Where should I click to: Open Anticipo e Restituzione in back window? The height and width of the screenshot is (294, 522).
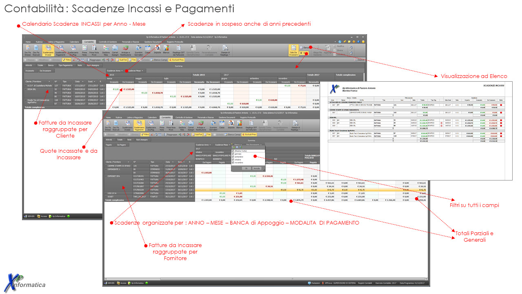coord(126,50)
